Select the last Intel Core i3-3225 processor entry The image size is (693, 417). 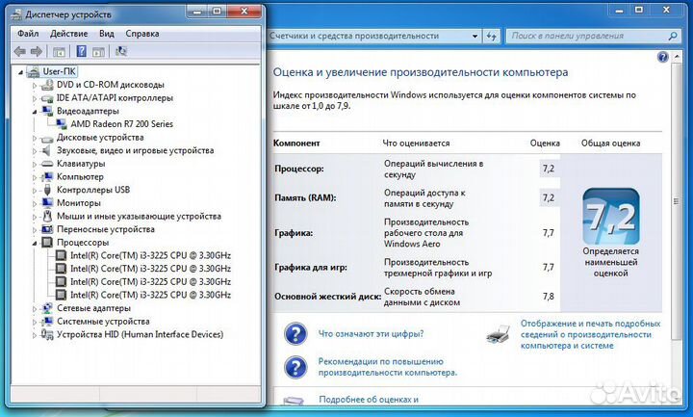click(x=150, y=295)
